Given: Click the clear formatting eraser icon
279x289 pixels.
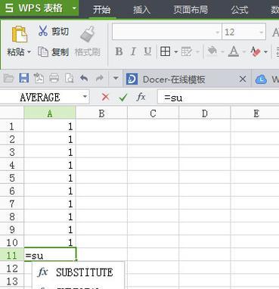Looking at the screenshot, I should point(256,51).
